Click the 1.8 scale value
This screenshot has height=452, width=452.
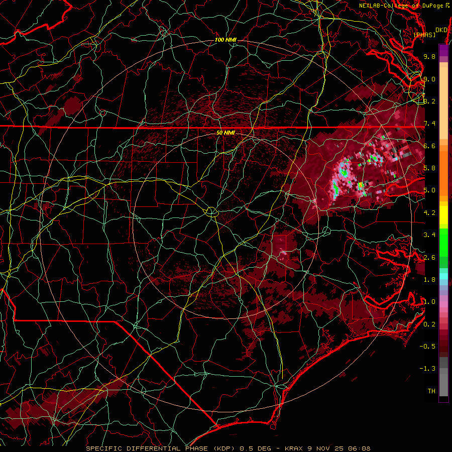(x=429, y=280)
